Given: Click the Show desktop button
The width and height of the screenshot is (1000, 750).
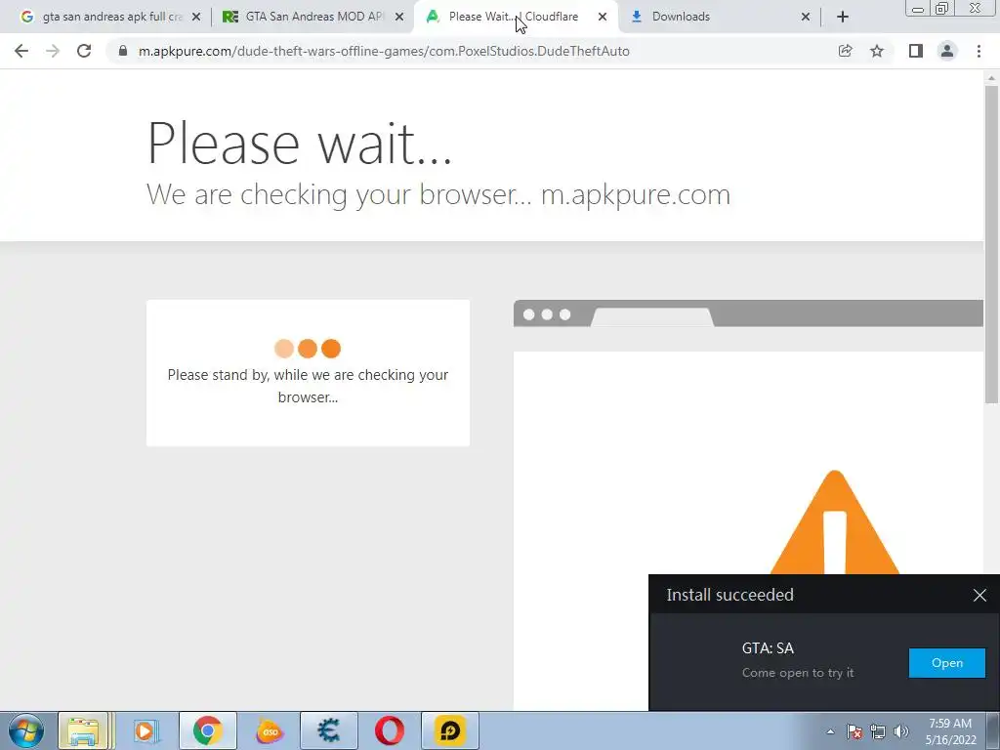Looking at the screenshot, I should [993, 730].
